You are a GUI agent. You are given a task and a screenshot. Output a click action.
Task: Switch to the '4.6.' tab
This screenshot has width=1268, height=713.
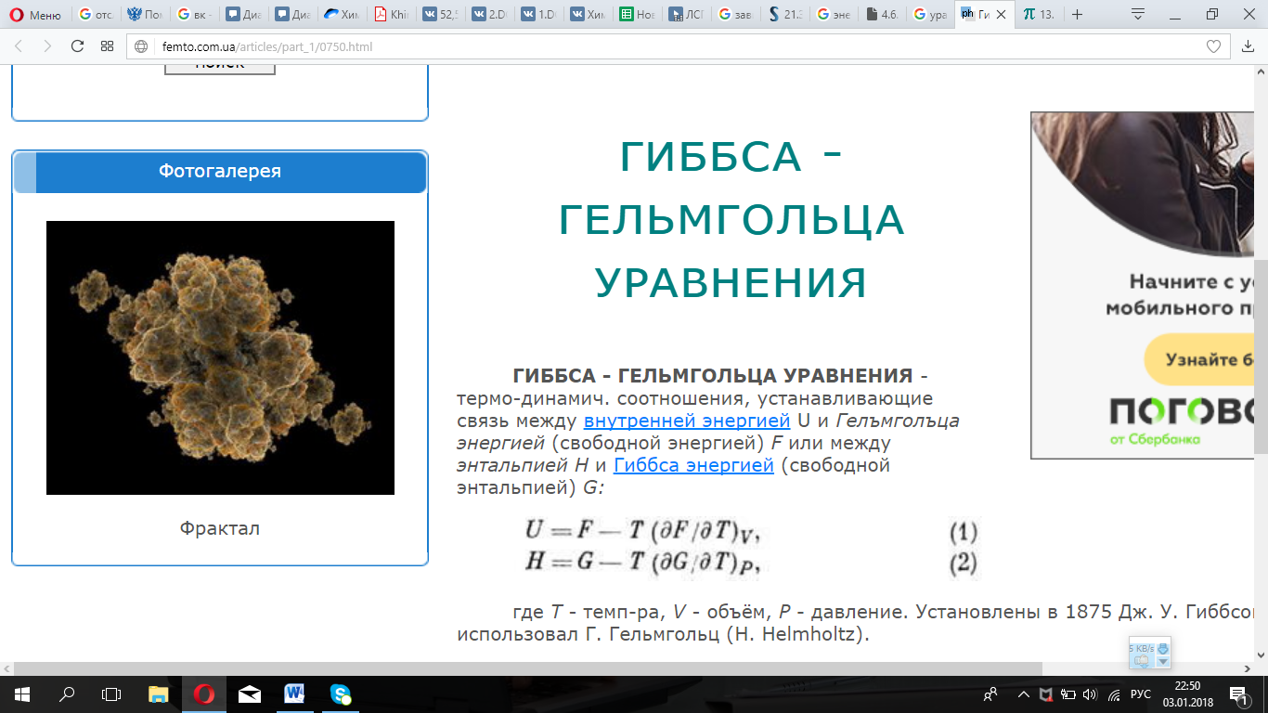pos(883,15)
